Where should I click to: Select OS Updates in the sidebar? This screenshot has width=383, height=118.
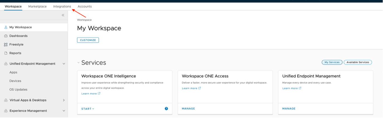(x=18, y=90)
